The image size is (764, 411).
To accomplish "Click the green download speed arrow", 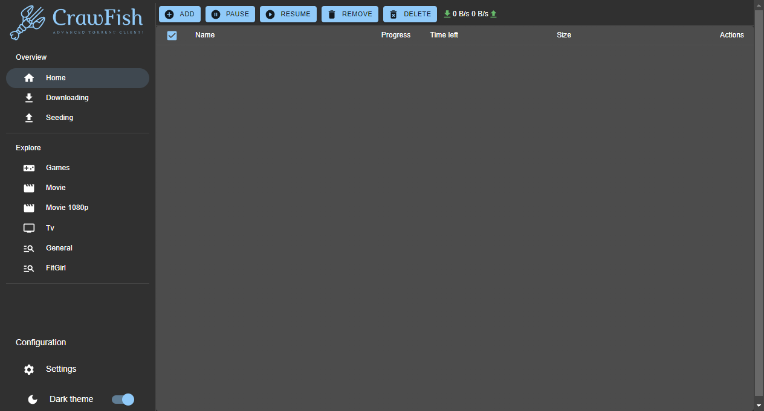I will coord(447,14).
